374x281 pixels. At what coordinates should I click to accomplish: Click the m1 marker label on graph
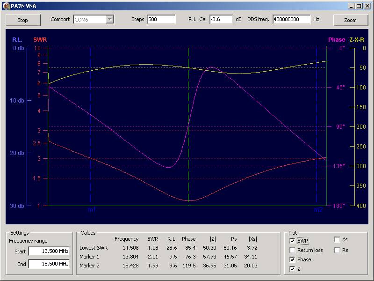[x=92, y=210]
